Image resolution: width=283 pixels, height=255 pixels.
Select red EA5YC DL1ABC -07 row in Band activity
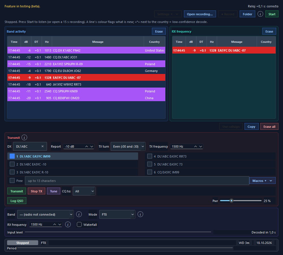click(x=86, y=78)
